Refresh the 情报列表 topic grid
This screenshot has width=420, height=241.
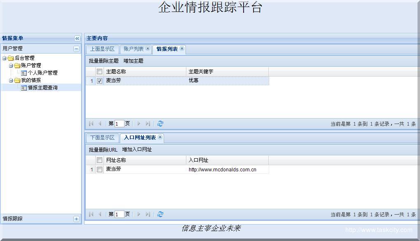click(160, 124)
